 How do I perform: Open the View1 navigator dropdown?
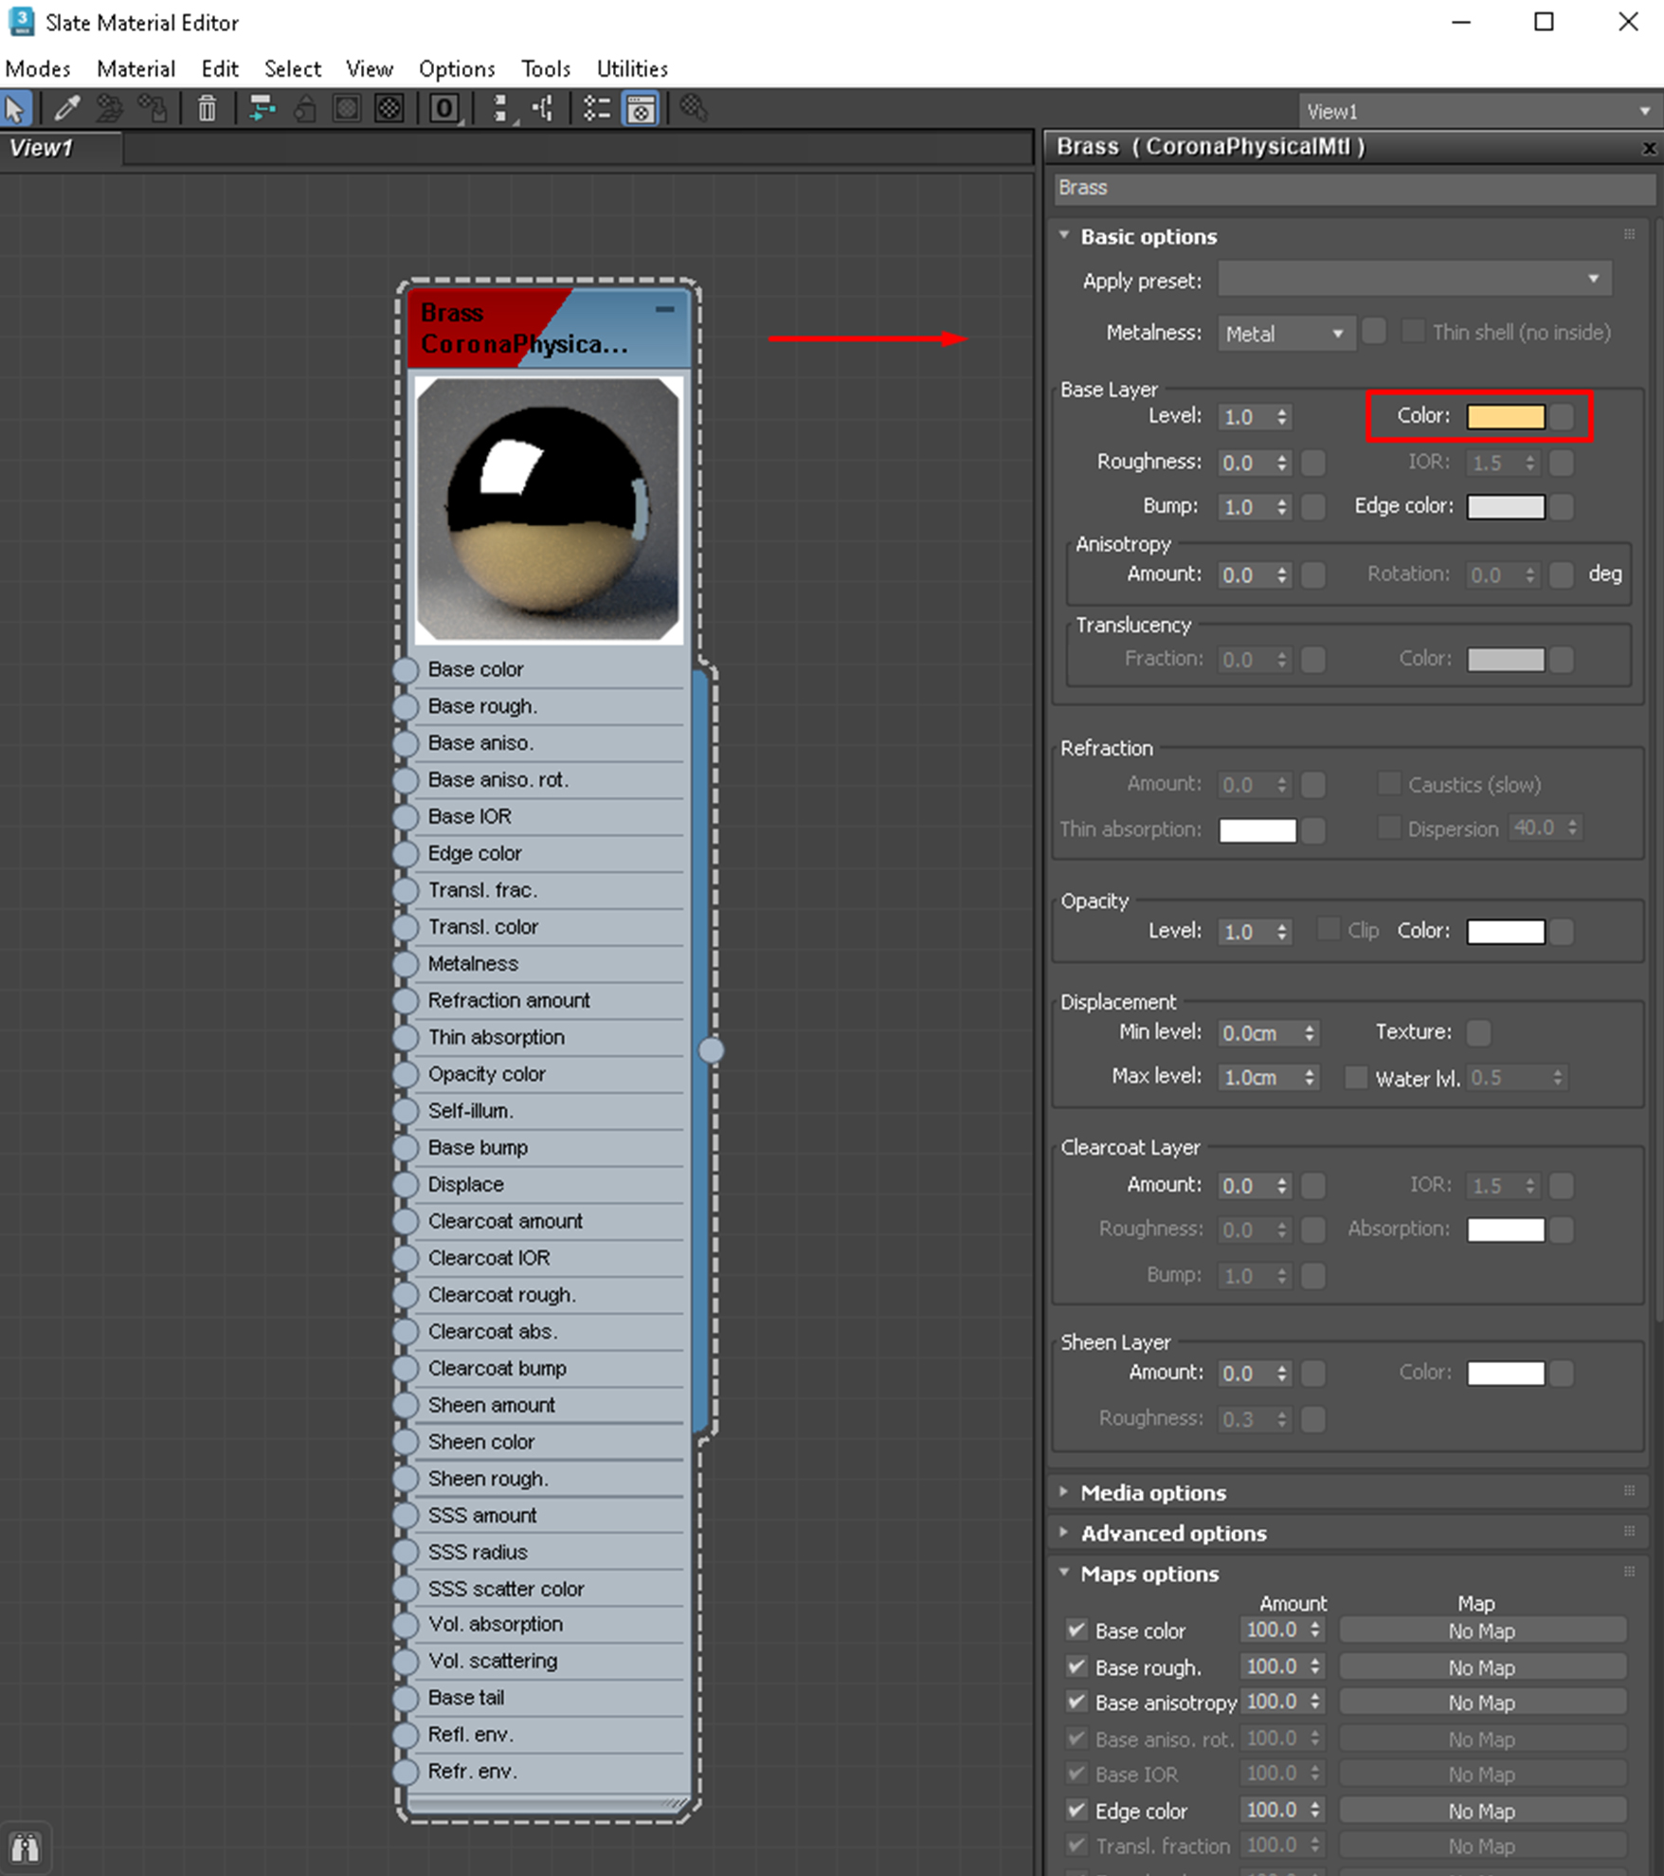coord(1479,111)
